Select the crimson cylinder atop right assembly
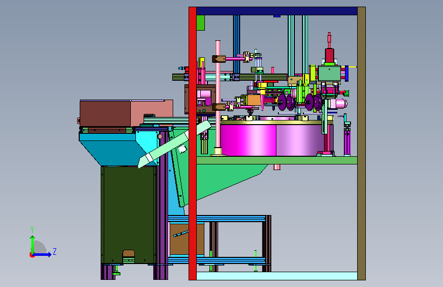This screenshot has width=443, height=287. coord(330,55)
